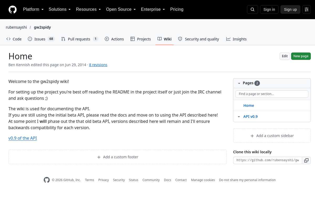Image resolution: width=315 pixels, height=210 pixels.
Task: Open the Pull requests tab
Action: tap(80, 39)
